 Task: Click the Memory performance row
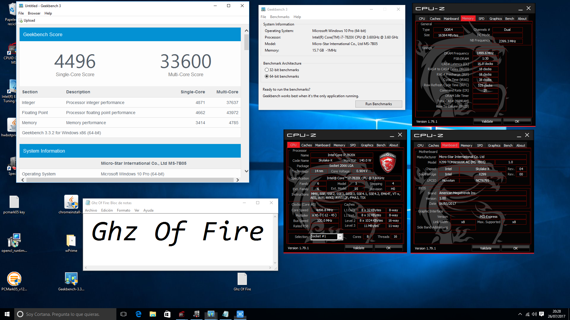coord(130,123)
